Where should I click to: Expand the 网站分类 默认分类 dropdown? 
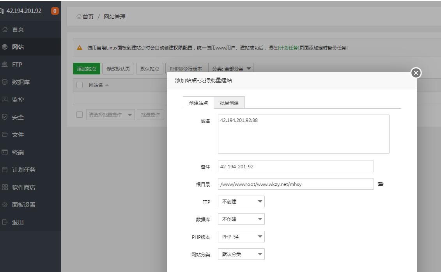pyautogui.click(x=241, y=254)
